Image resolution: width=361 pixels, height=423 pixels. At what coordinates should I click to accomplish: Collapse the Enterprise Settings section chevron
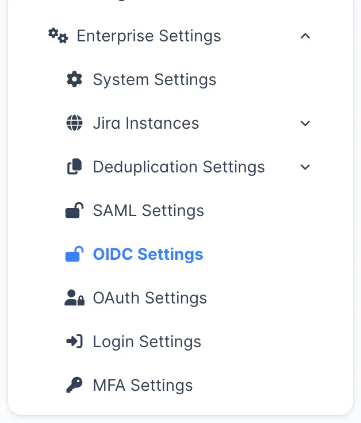[x=305, y=36]
